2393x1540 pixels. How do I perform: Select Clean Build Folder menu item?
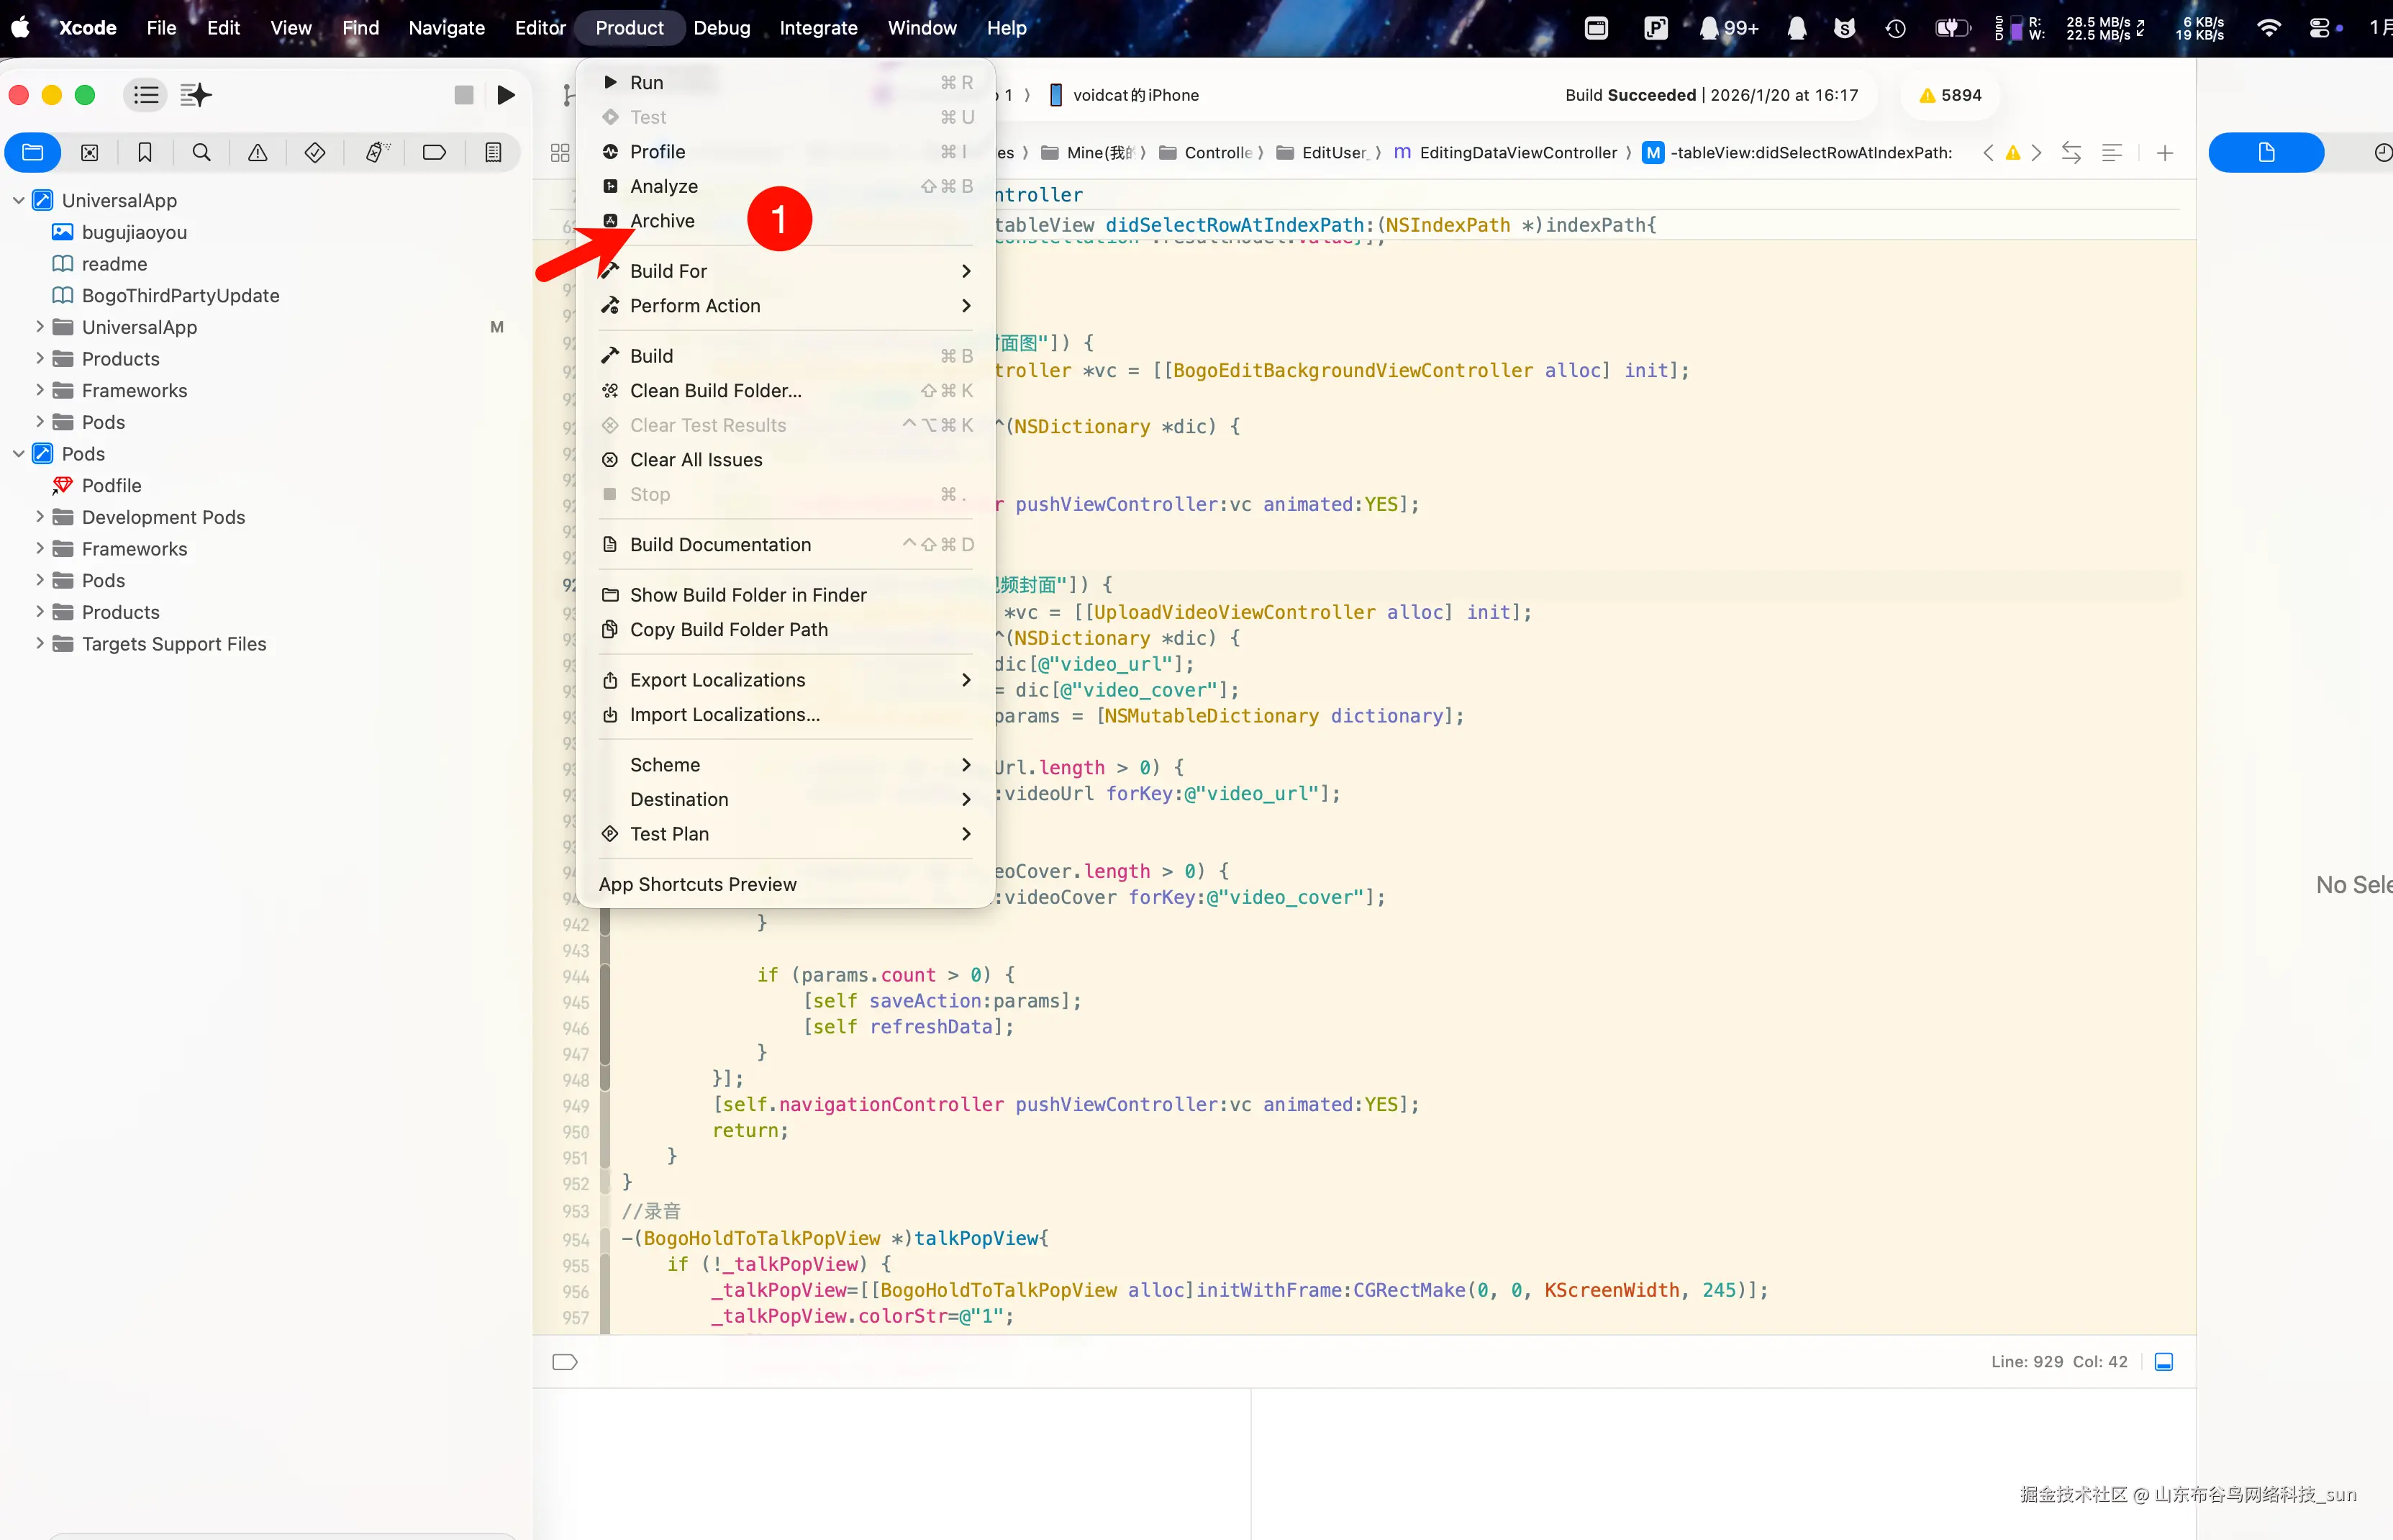(x=714, y=391)
